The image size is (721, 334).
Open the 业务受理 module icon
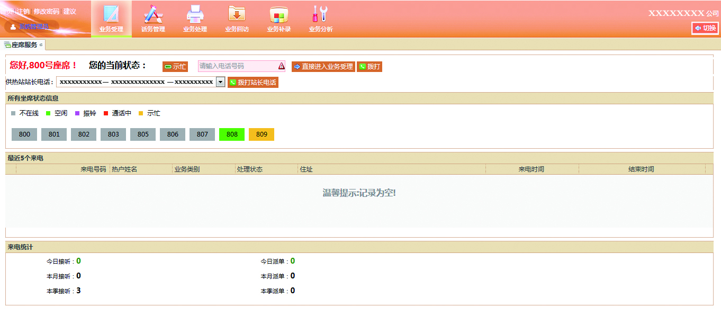tap(111, 14)
